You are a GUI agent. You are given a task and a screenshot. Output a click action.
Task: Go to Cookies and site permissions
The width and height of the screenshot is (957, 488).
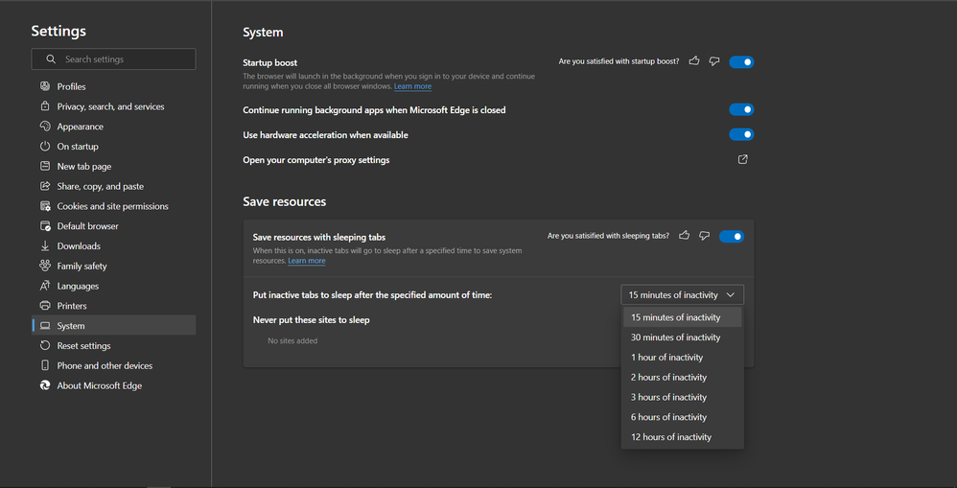(112, 206)
